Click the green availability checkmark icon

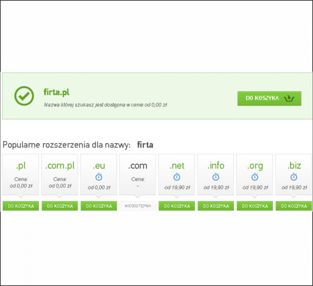coord(24,96)
